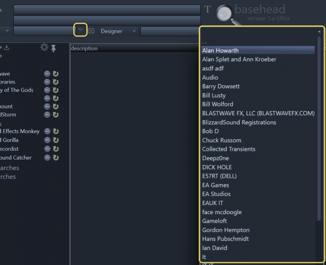Click the minus icon on the 'Effects Monkey' row
This screenshot has width=326, height=265.
(47, 131)
